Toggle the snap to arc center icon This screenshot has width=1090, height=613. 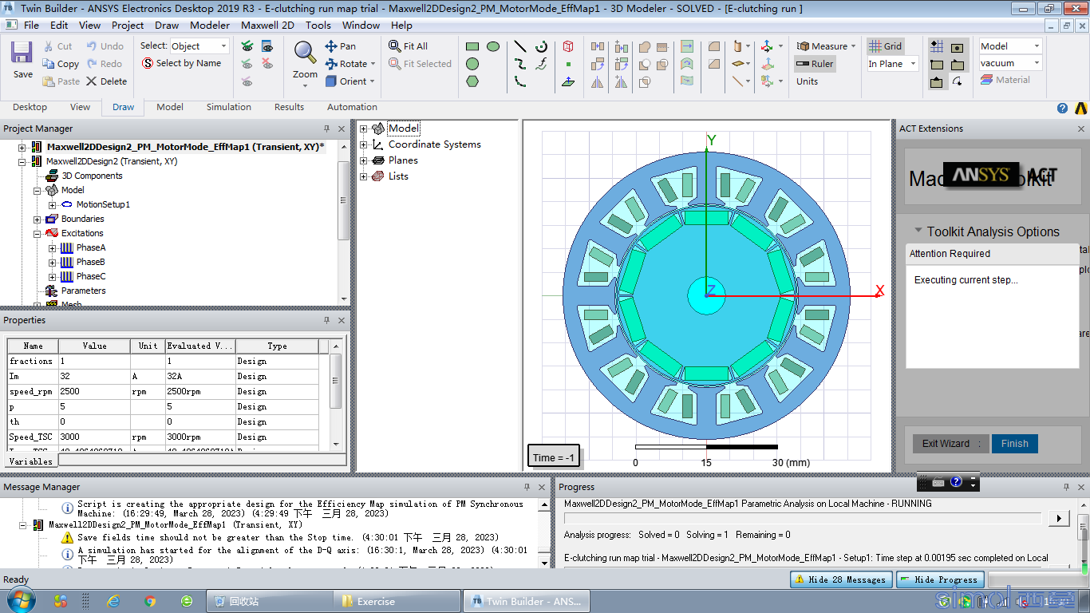coord(958,81)
